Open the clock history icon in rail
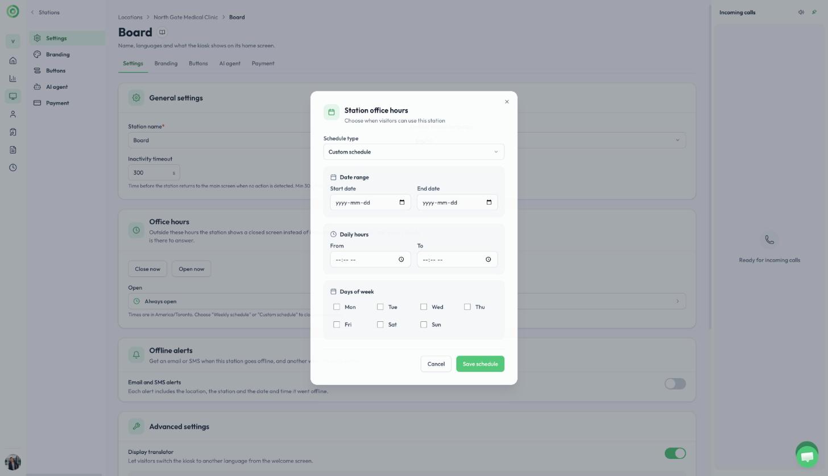The width and height of the screenshot is (828, 476). (13, 168)
